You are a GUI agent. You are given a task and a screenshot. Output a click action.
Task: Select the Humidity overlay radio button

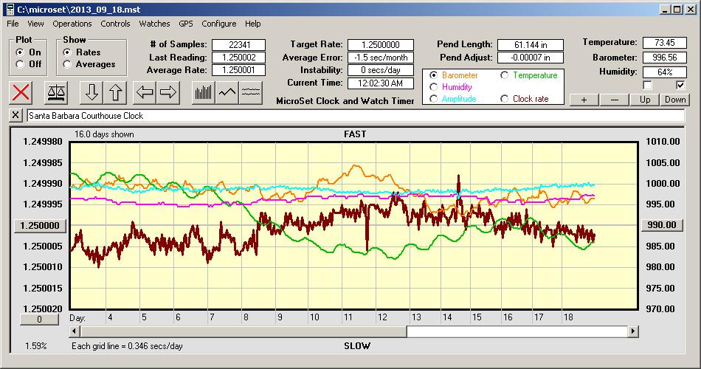click(x=433, y=87)
